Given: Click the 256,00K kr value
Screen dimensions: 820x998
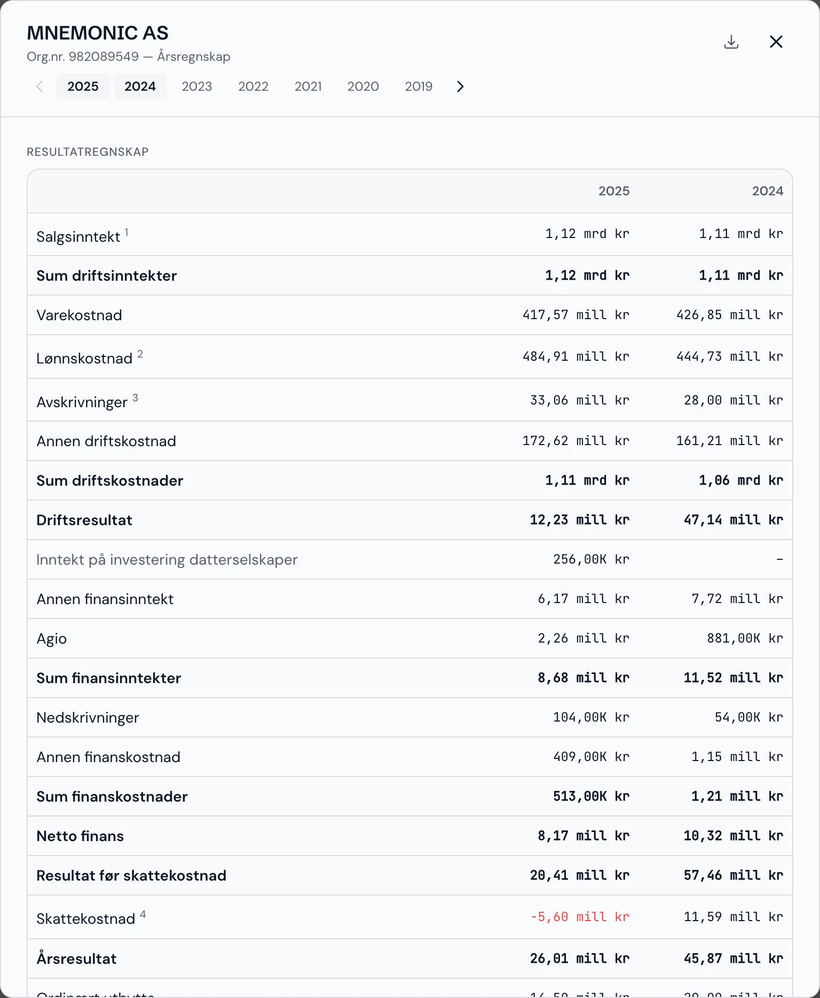Looking at the screenshot, I should coord(592,559).
